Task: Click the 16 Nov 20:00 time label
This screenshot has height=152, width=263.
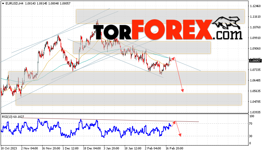Action: point(51,148)
